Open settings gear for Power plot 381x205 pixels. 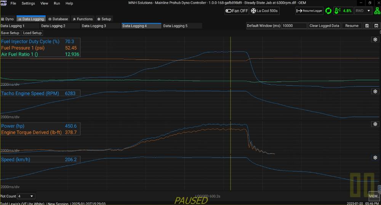[375, 124]
